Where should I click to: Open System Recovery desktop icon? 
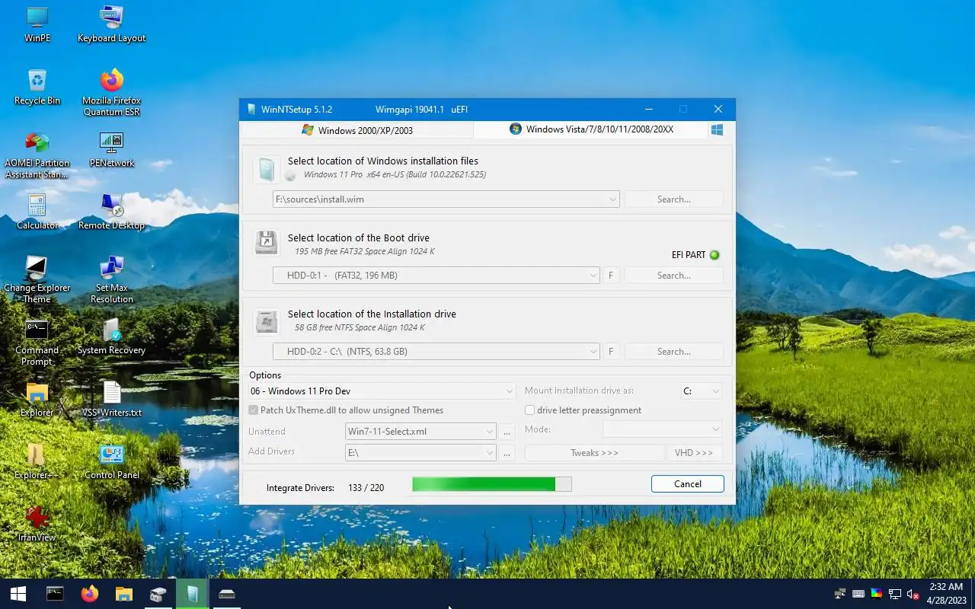pos(111,336)
